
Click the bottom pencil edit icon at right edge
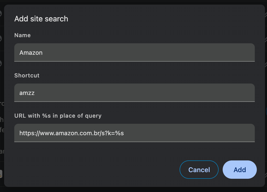click(x=266, y=175)
